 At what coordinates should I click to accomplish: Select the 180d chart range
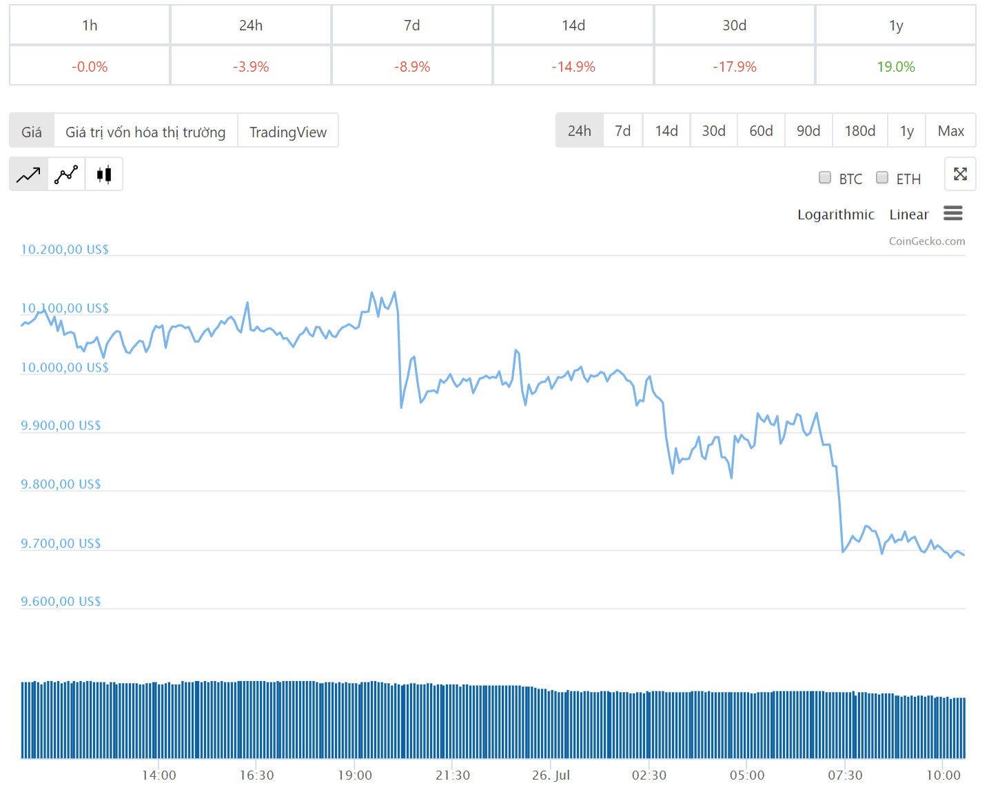(x=860, y=130)
